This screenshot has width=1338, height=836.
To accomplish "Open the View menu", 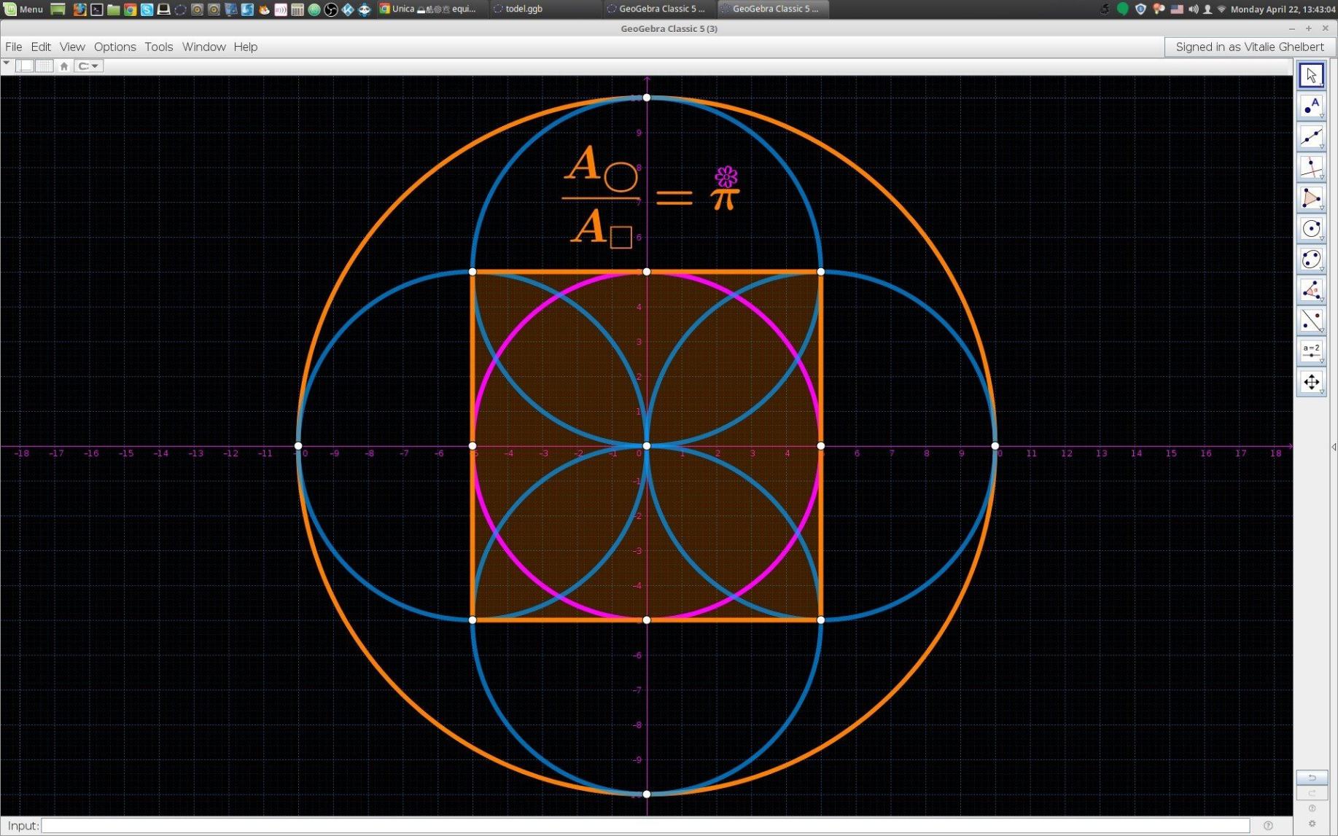I will (x=72, y=47).
